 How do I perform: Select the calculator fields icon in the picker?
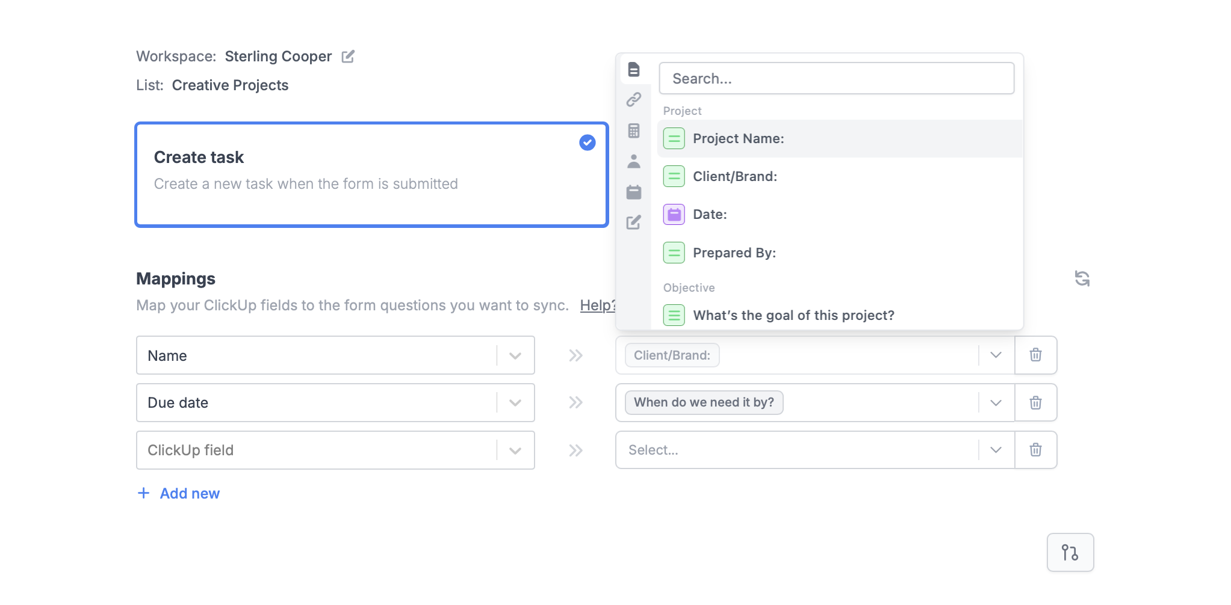click(x=634, y=131)
